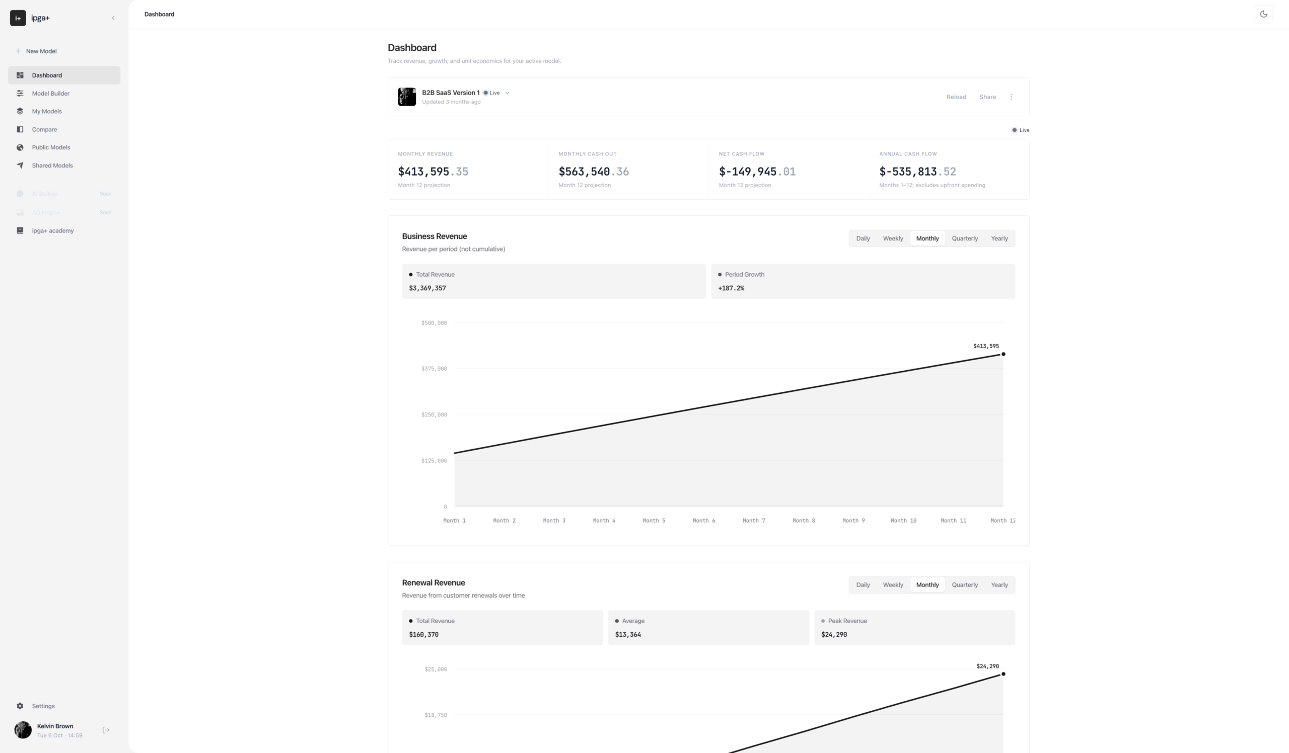Image resolution: width=1289 pixels, height=753 pixels.
Task: Click the $24,290 data point on Renewal Revenue chart
Action: click(x=1003, y=675)
